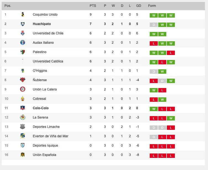Click the Ñublense red badge icon

(23, 80)
